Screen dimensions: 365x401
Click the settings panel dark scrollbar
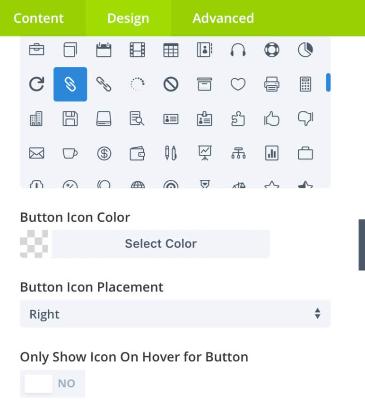click(x=362, y=244)
